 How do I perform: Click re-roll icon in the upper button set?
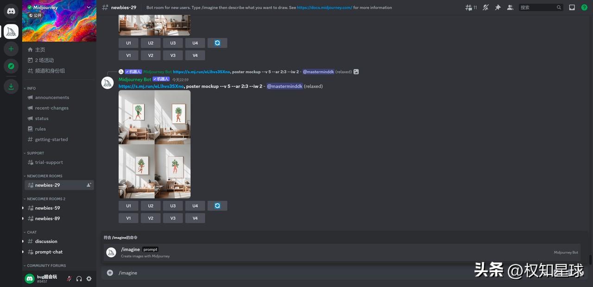click(x=217, y=43)
